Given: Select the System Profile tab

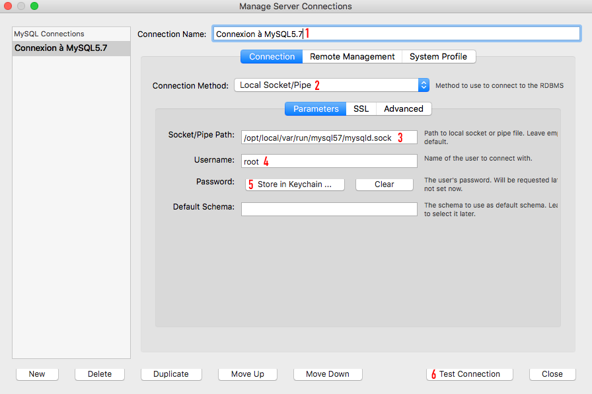Looking at the screenshot, I should (438, 57).
